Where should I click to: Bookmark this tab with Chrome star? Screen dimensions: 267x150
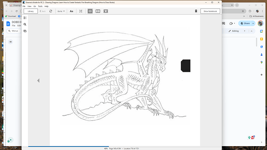[243, 11]
